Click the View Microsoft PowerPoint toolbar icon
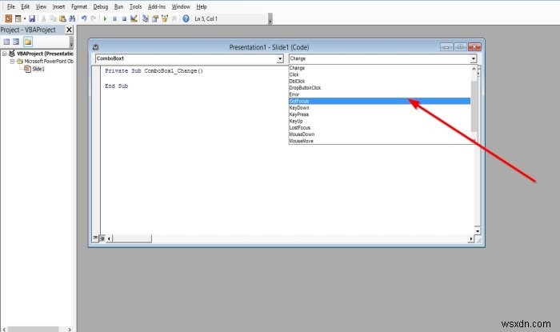This screenshot has height=332, width=560. point(8,18)
